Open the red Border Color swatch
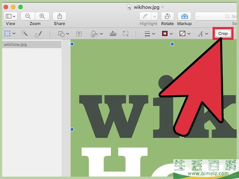The width and height of the screenshot is (239, 179). pos(165,33)
